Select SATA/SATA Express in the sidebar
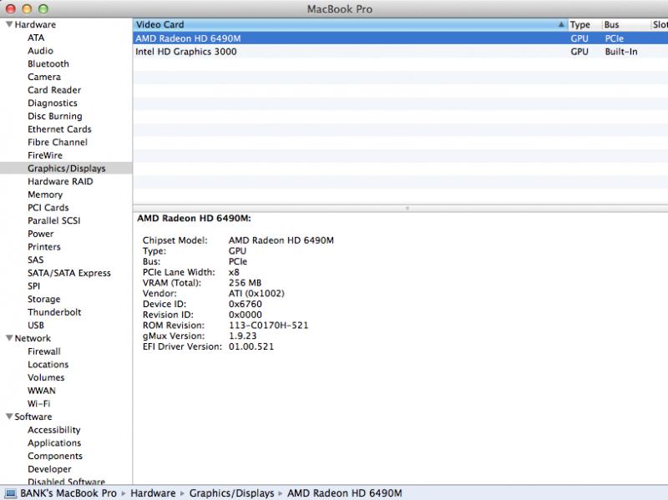Screen dimensions: 668x500 coord(69,273)
